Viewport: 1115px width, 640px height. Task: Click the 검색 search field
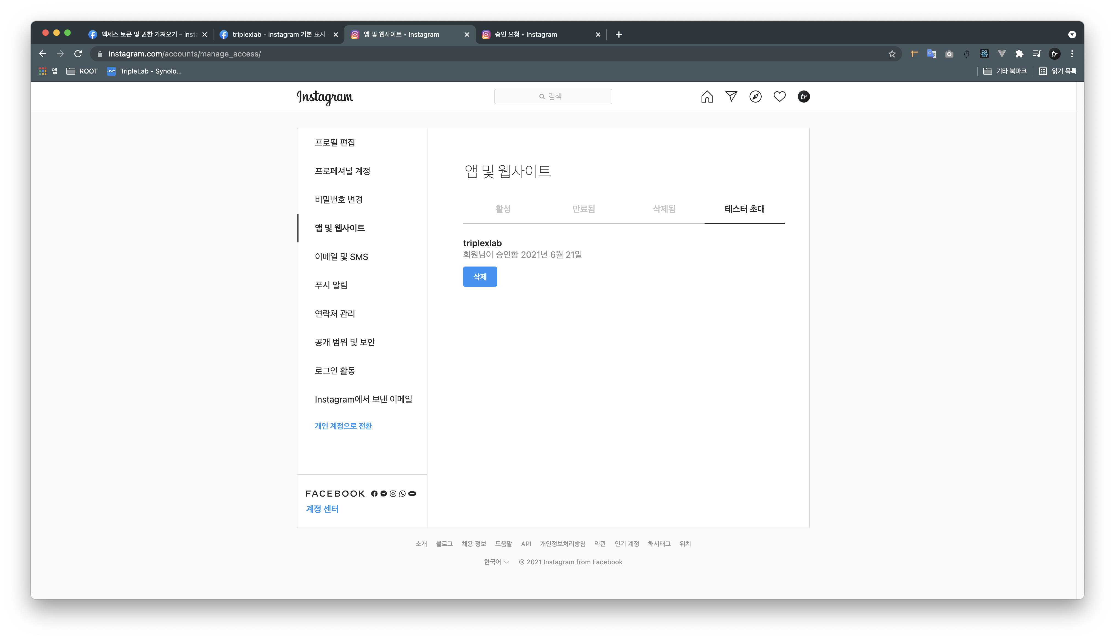pos(553,97)
